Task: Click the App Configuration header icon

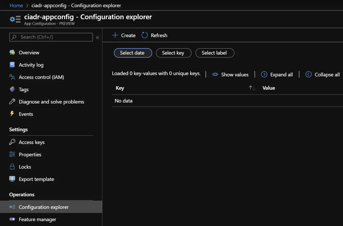Action: [15, 19]
